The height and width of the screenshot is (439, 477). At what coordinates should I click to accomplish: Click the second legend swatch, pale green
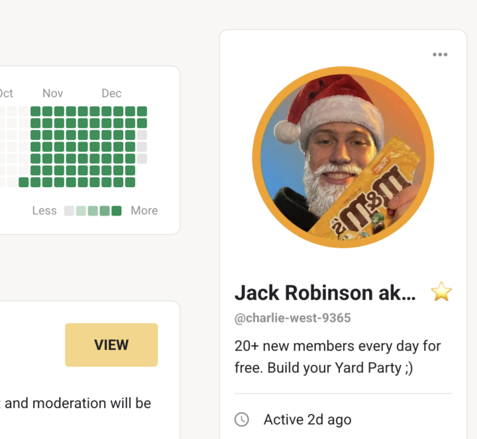coord(81,211)
